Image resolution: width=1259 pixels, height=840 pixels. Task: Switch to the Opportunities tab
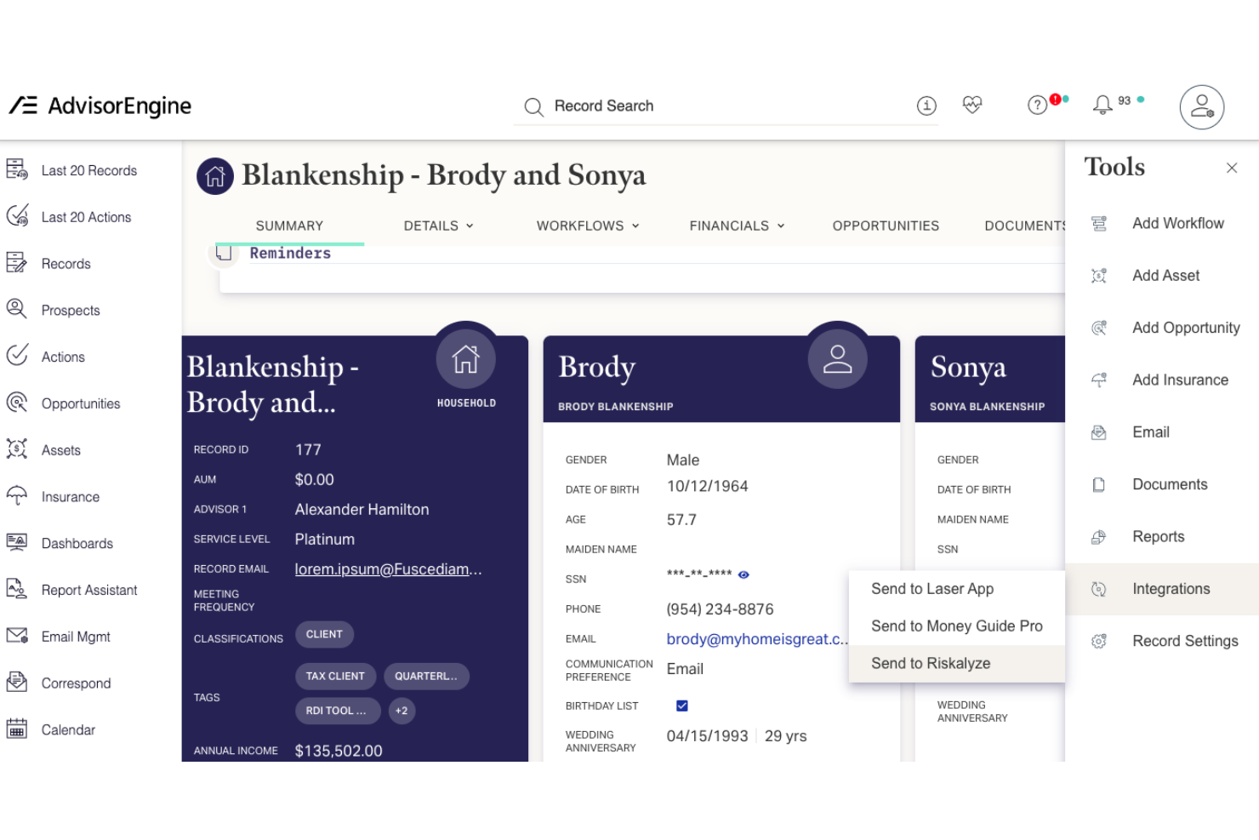click(886, 226)
